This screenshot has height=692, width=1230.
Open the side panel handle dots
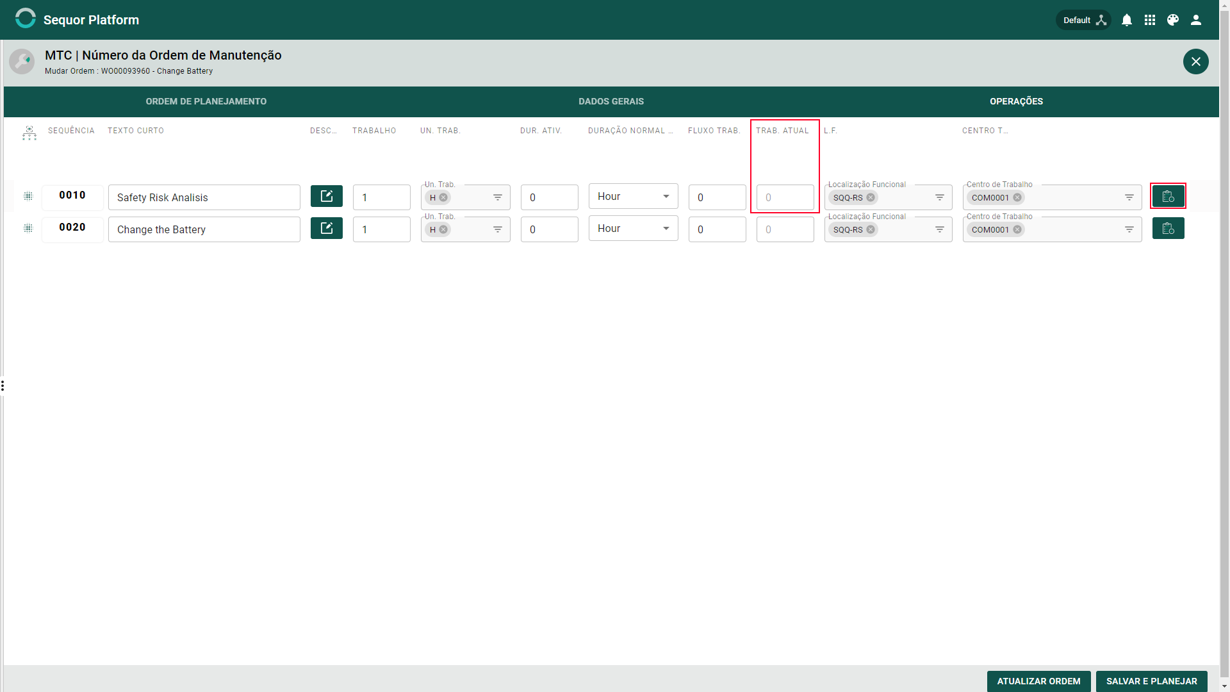(x=3, y=386)
